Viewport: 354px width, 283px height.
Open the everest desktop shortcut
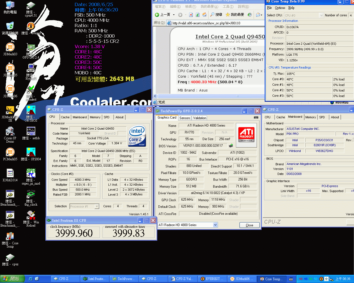tap(31, 28)
